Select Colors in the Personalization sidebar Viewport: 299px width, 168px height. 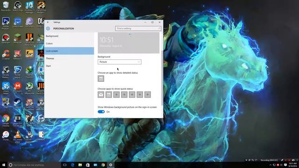(69, 43)
